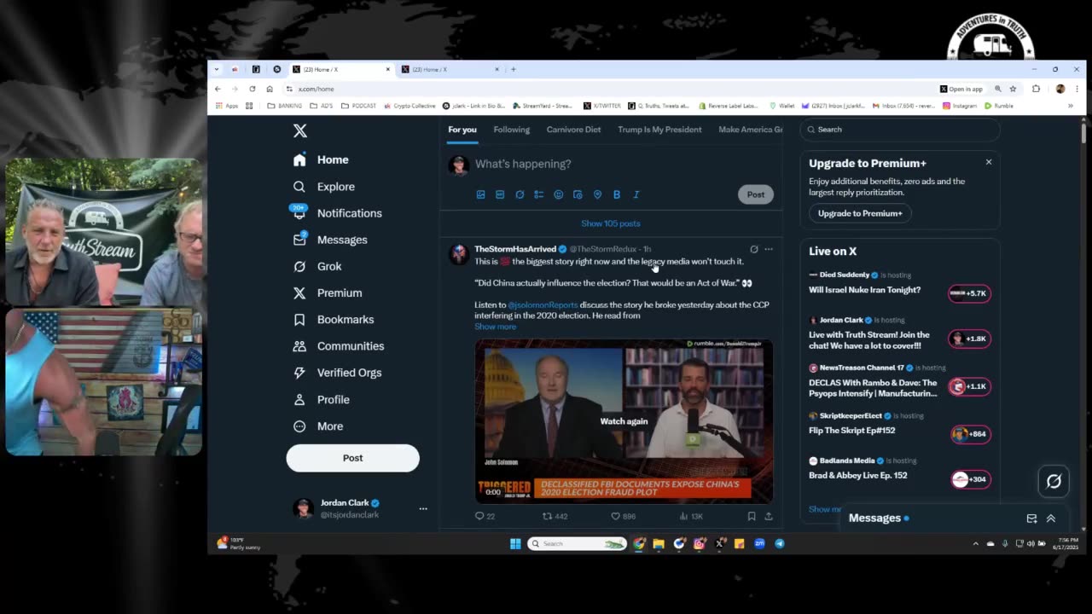Click the X logo in sidebar
The width and height of the screenshot is (1092, 614).
(x=300, y=130)
